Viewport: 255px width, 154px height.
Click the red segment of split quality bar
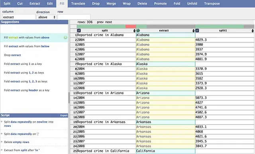[x=131, y=26]
